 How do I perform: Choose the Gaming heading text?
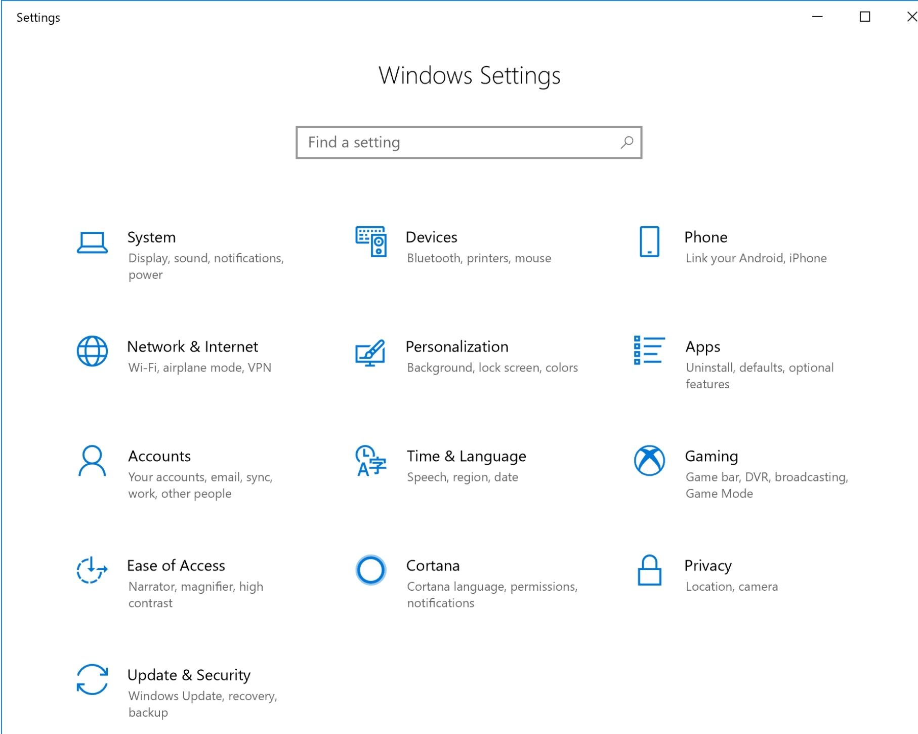(x=711, y=456)
